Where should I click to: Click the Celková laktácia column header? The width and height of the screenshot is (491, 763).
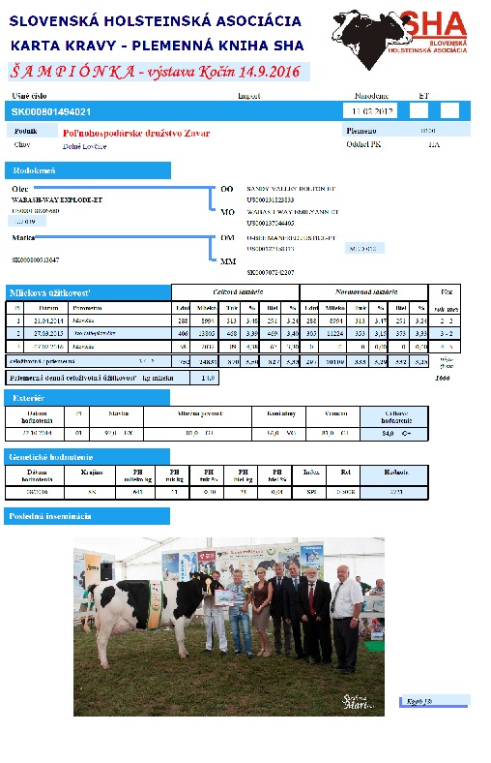coord(236,292)
